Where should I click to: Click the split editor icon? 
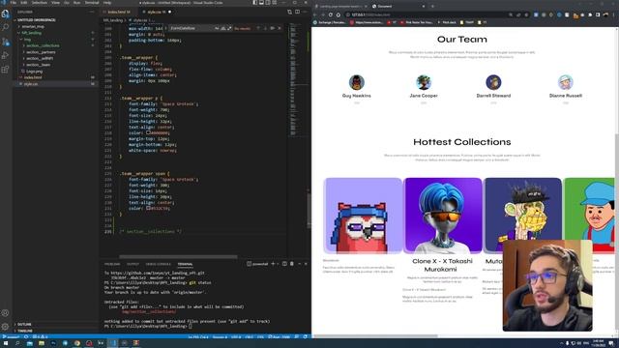tap(297, 13)
